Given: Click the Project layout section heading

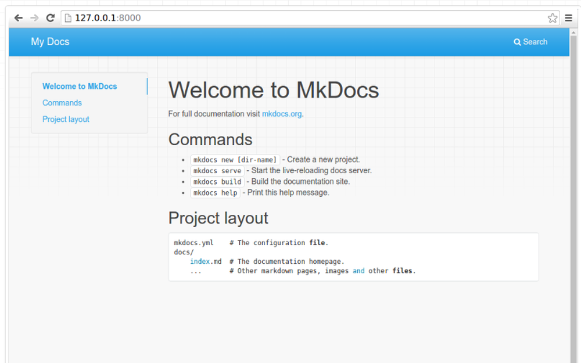Looking at the screenshot, I should pyautogui.click(x=218, y=218).
